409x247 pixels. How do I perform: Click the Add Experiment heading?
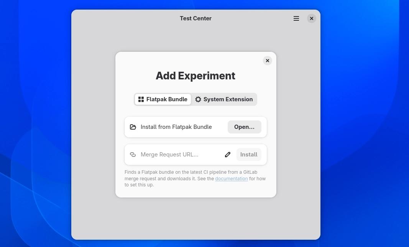tap(195, 76)
